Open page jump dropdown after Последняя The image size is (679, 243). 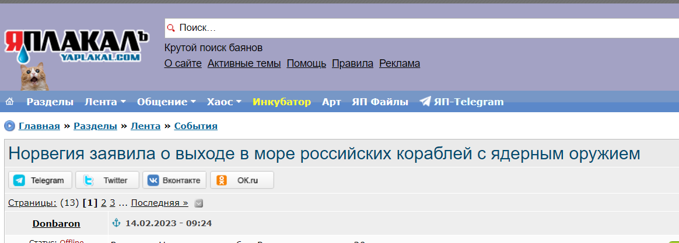198,203
